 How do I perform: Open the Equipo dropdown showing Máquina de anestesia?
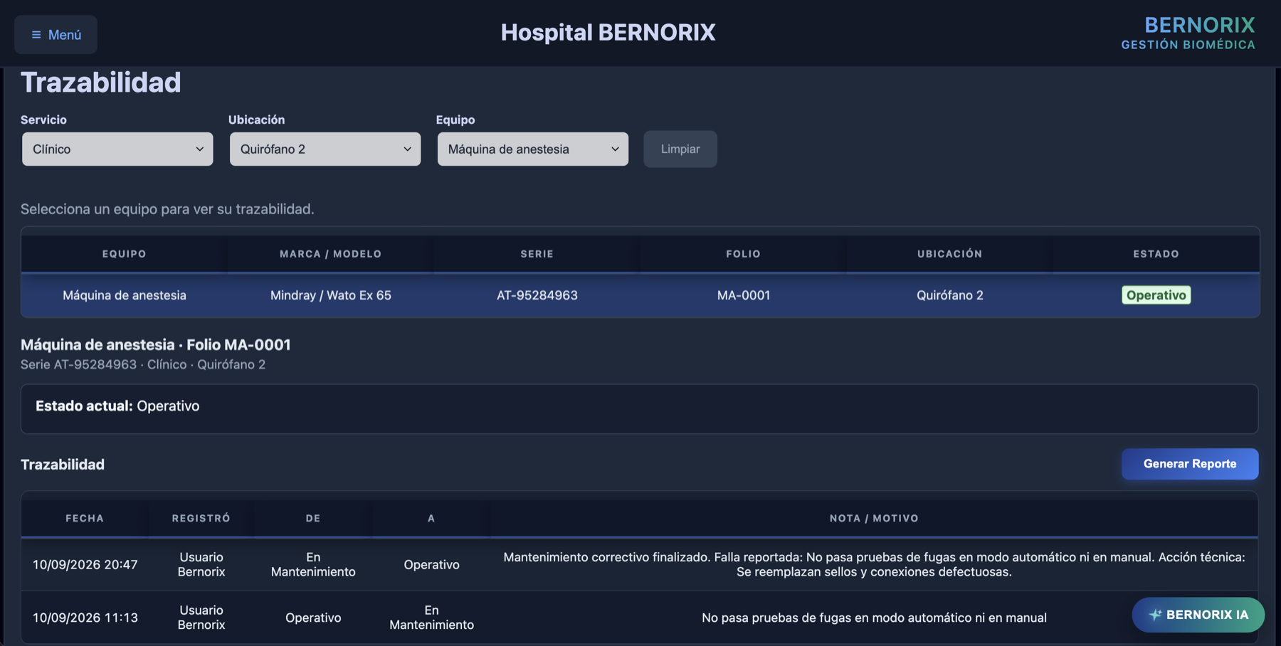point(533,149)
